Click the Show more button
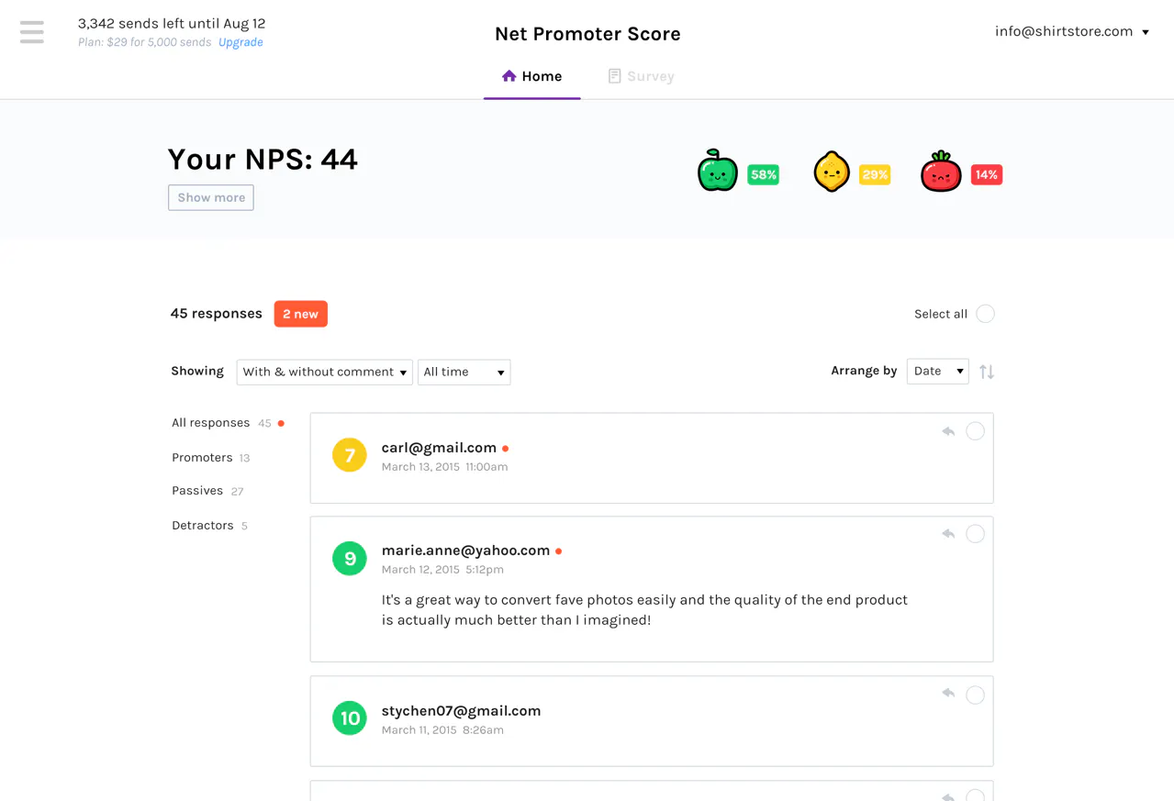 [211, 197]
